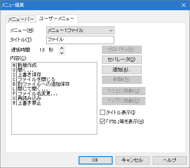Click the 1つ上に移動(U) button

[124, 91]
